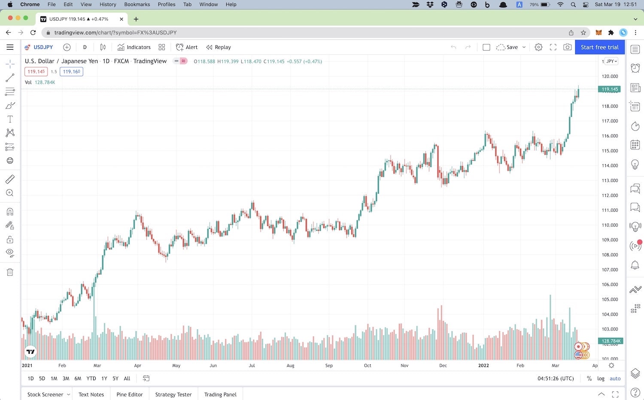Select the All date range
The image size is (644, 400).
127,379
